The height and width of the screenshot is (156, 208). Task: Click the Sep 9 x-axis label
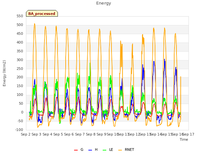[101, 134]
